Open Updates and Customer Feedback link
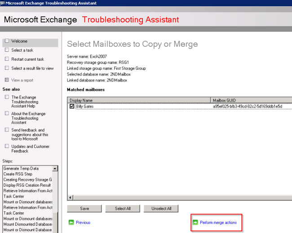Screen dimensions: 292x233 pos(31,148)
